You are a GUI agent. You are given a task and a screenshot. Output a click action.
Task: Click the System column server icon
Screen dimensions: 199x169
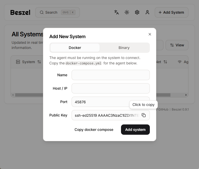(x=18, y=62)
